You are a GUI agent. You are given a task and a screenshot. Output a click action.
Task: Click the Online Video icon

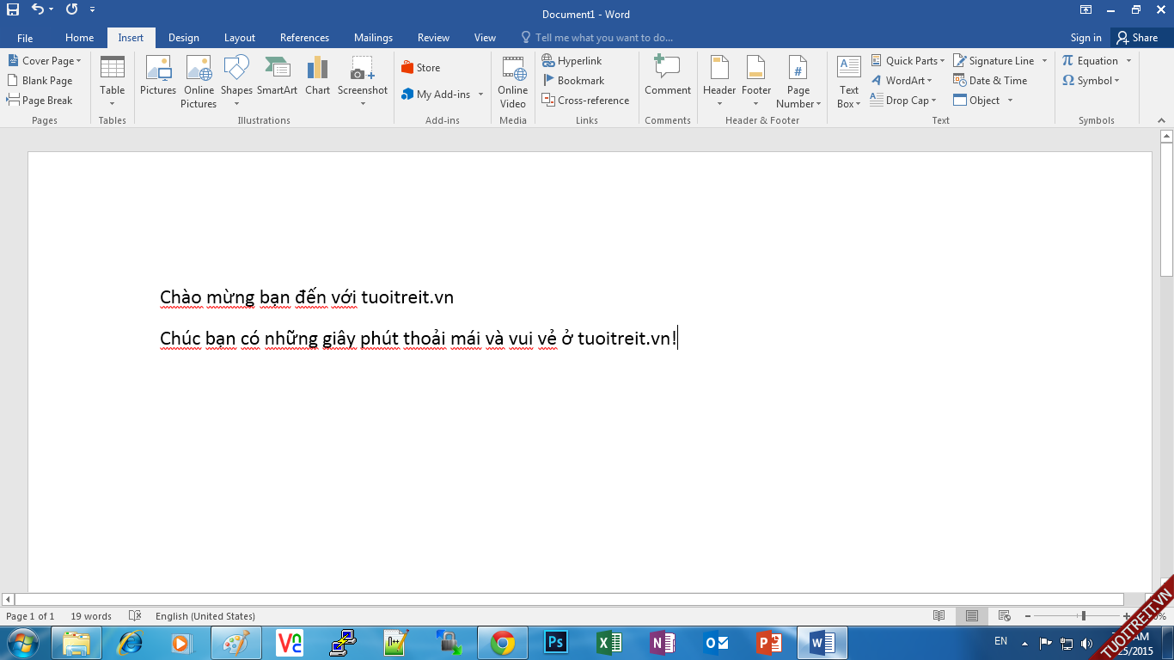pos(513,81)
